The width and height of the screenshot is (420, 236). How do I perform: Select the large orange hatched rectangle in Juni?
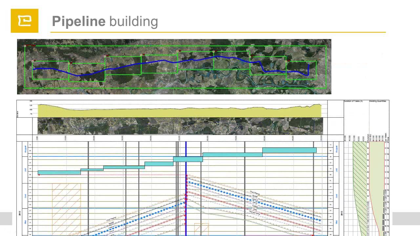(66, 209)
